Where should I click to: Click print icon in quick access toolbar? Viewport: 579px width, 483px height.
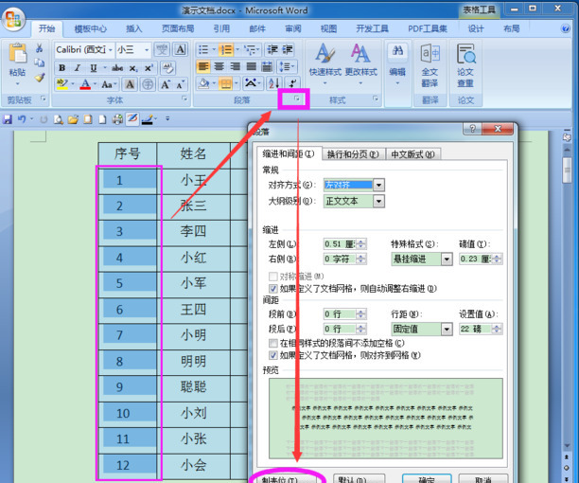pos(117,119)
